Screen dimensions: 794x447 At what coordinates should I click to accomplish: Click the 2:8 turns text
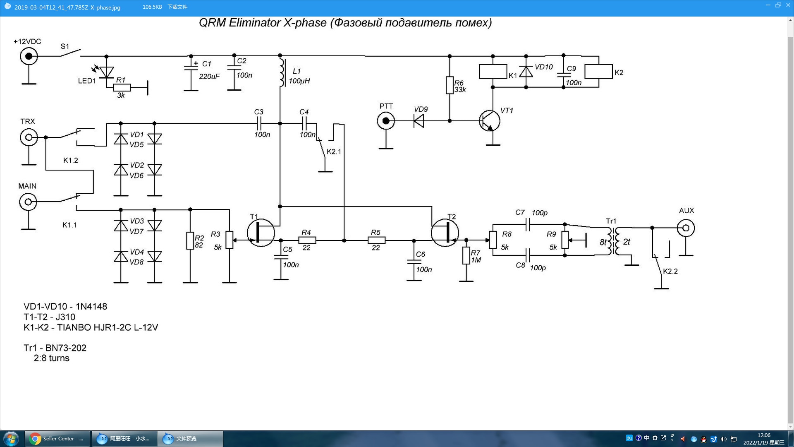pyautogui.click(x=51, y=358)
